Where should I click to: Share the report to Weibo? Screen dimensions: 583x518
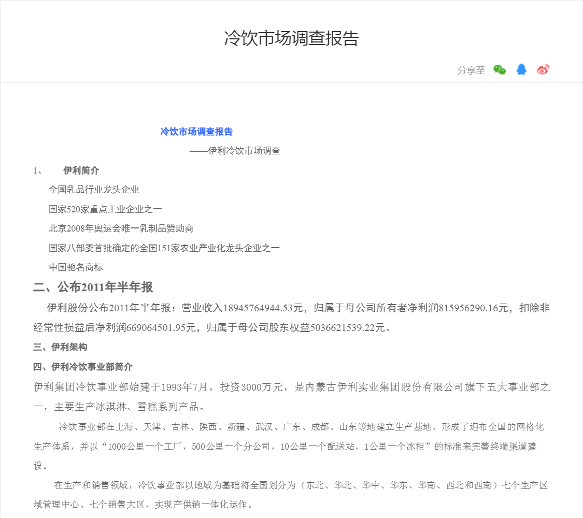coord(543,69)
